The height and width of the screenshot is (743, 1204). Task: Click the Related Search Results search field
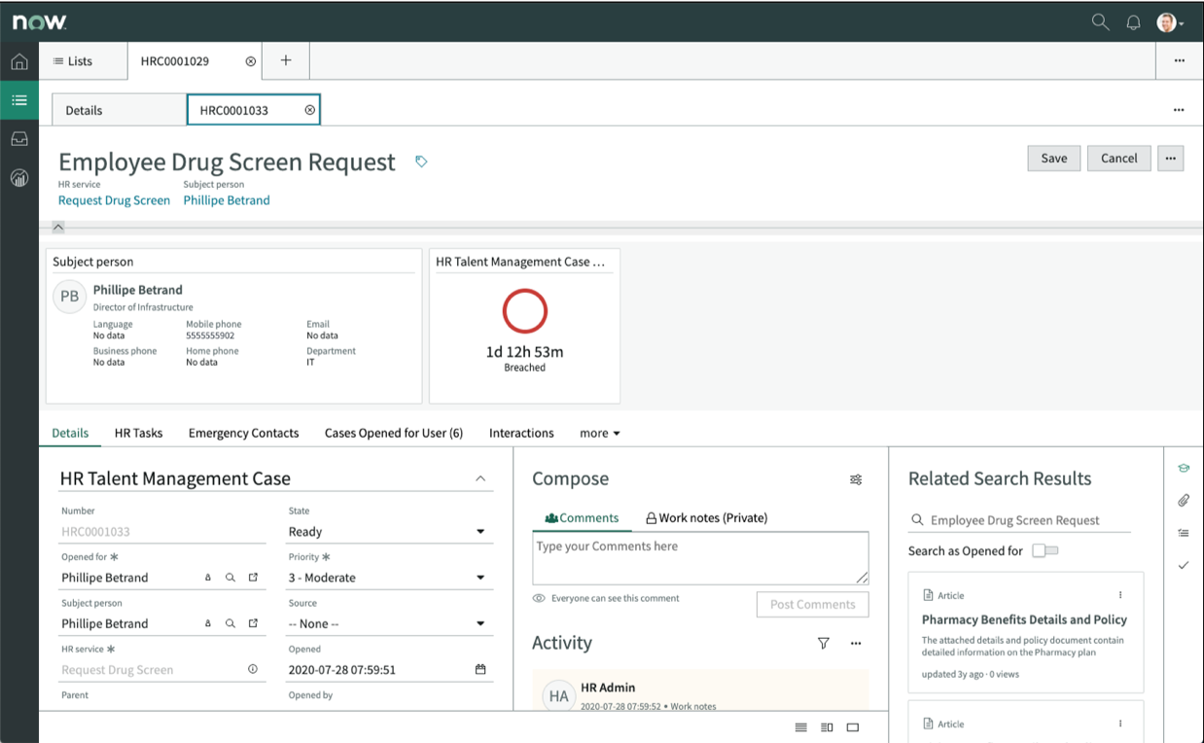(x=1019, y=520)
